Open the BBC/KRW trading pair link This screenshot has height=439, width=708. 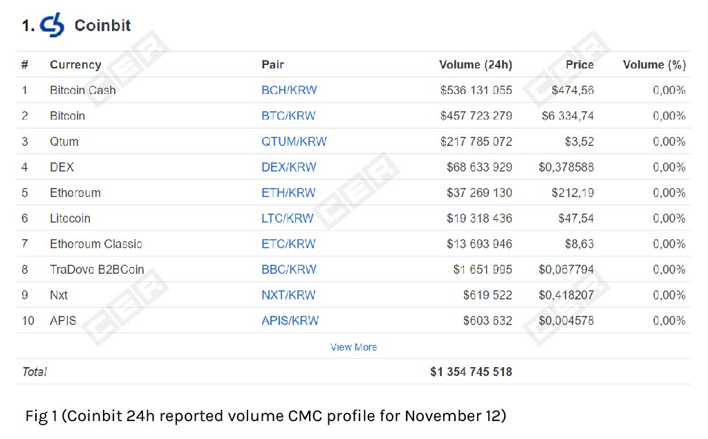288,269
